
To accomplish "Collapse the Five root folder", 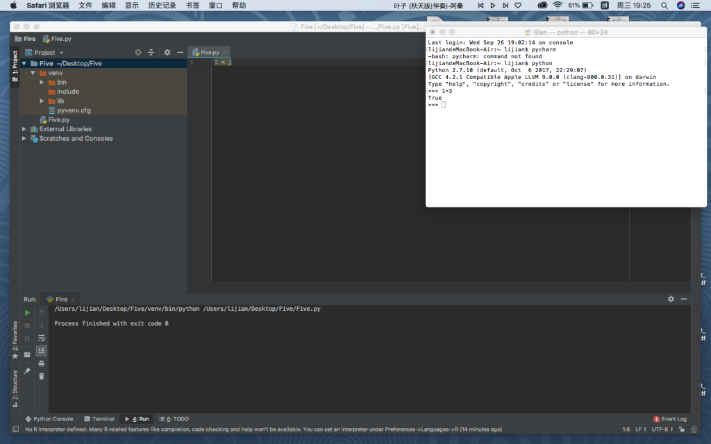I will point(24,63).
